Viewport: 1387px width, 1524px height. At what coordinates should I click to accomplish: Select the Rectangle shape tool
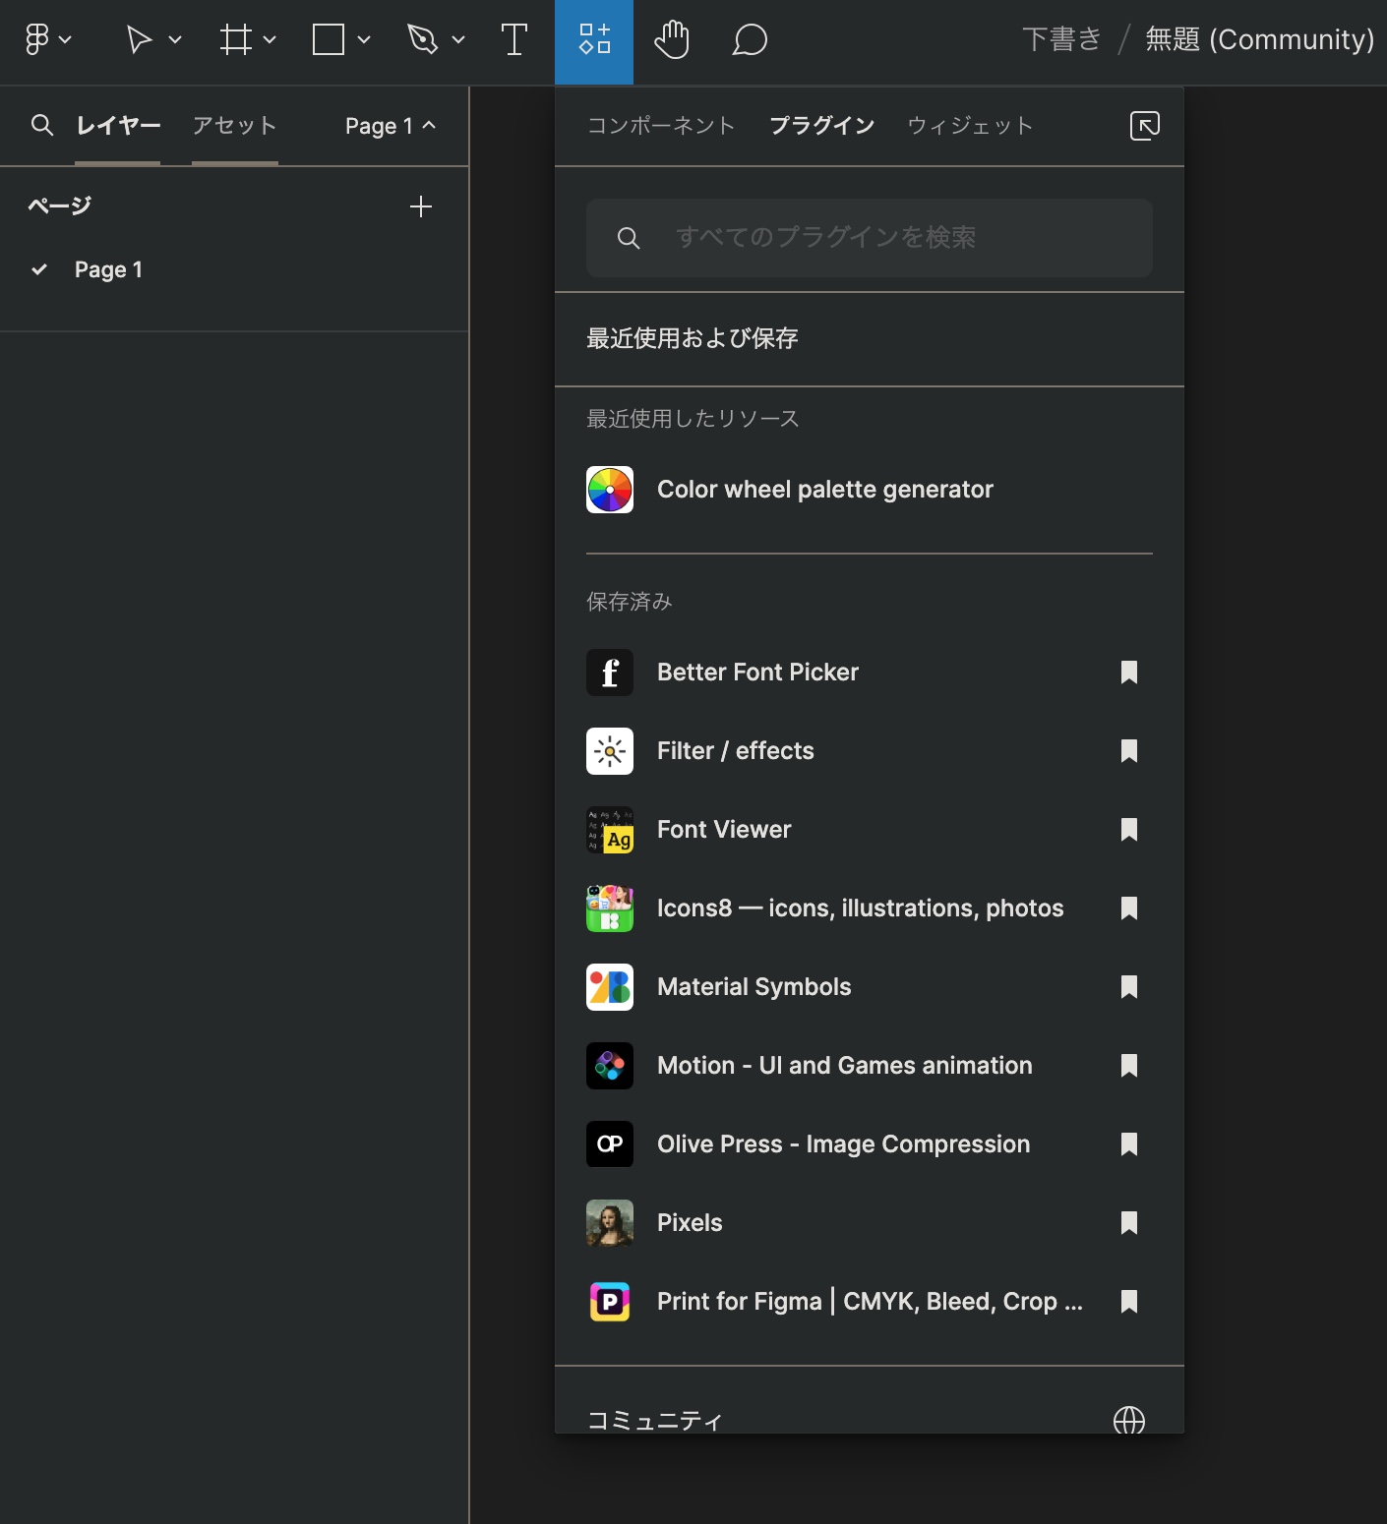(x=329, y=39)
